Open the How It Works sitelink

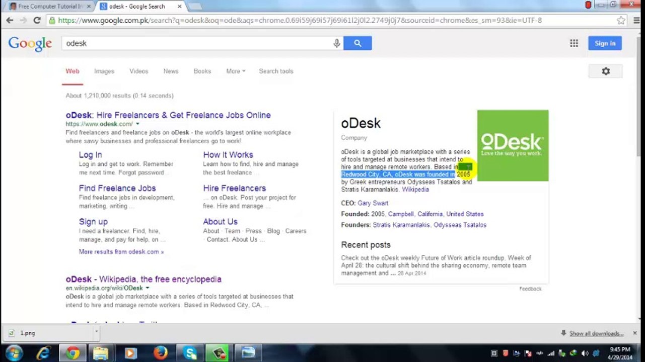click(x=228, y=155)
